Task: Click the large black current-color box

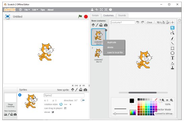Action: coord(132,101)
